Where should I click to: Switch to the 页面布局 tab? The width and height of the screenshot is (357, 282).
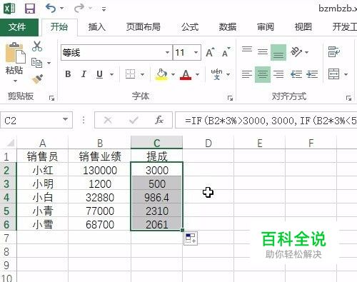[144, 27]
